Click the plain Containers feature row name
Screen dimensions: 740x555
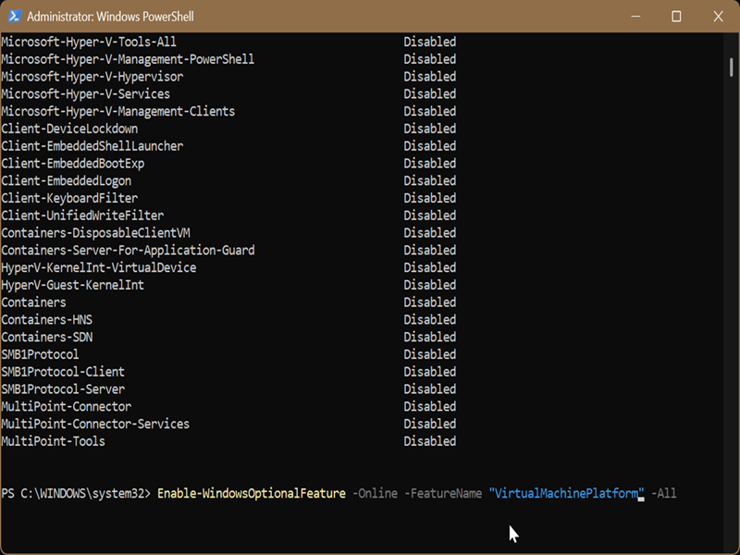(33, 302)
